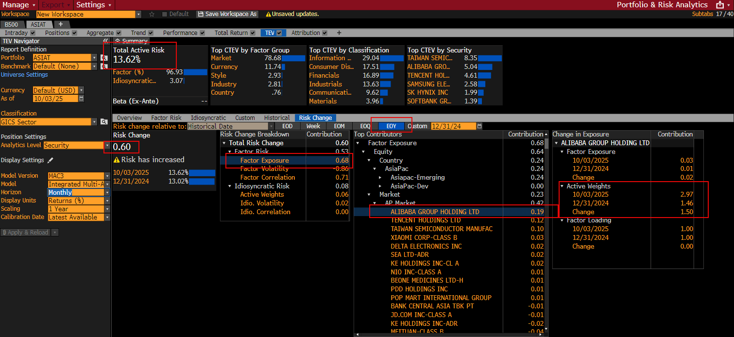Image resolution: width=734 pixels, height=337 pixels.
Task: Click the share/export icon at top right
Action: [719, 5]
